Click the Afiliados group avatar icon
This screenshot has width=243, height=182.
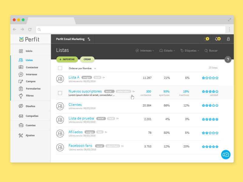point(60,133)
